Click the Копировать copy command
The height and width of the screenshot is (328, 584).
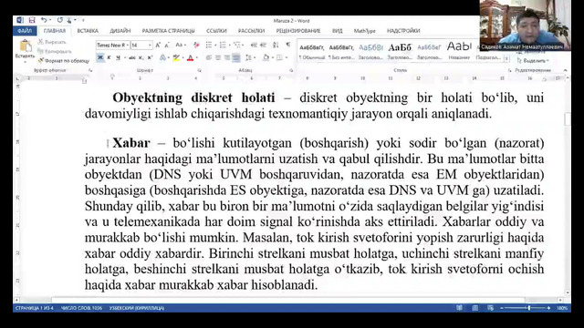coord(55,51)
